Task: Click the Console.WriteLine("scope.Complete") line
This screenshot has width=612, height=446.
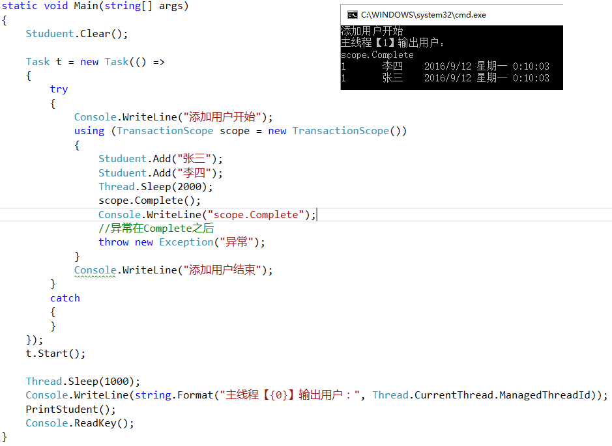Action: point(207,215)
